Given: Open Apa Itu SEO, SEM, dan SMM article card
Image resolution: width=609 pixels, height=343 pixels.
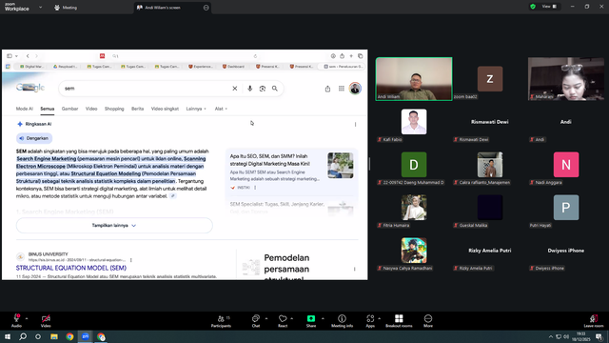Looking at the screenshot, I should (291, 171).
